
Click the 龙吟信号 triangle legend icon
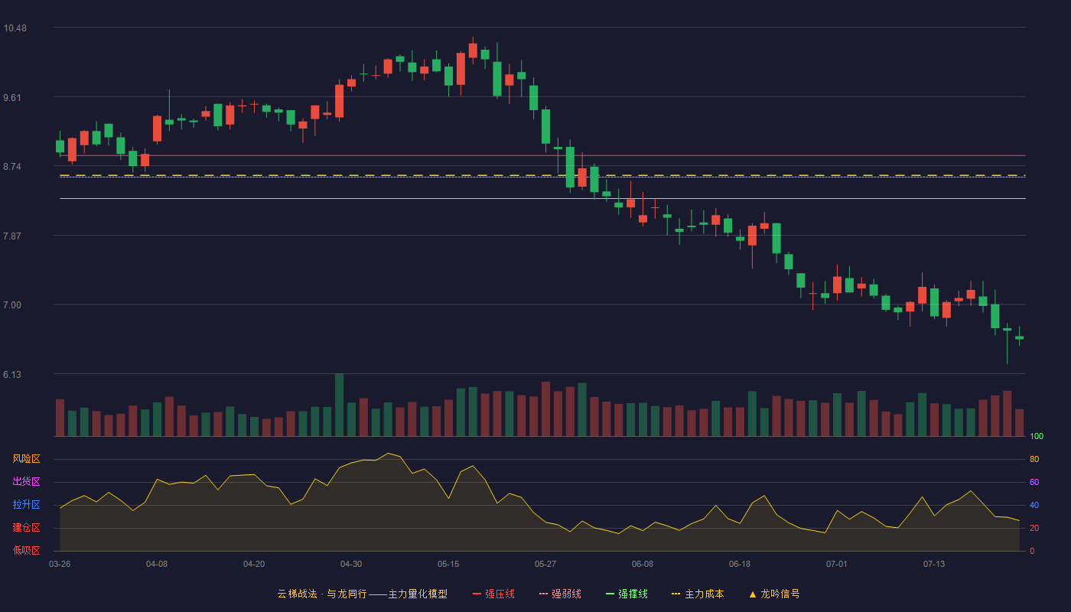753,594
